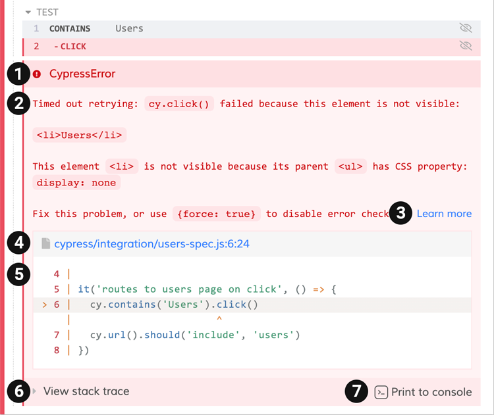Click the red error exclamation icon
This screenshot has width=494, height=415.
(37, 74)
